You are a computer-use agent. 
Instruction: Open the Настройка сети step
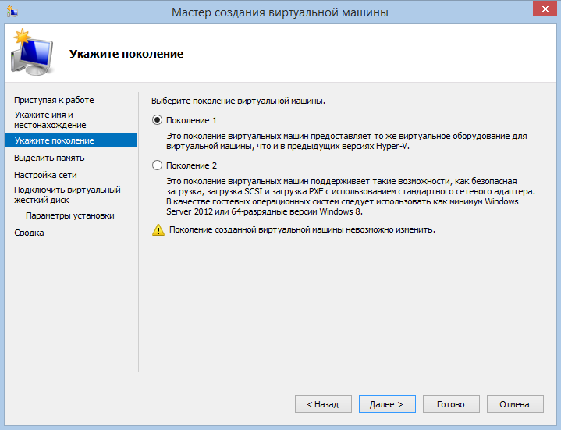pos(45,175)
